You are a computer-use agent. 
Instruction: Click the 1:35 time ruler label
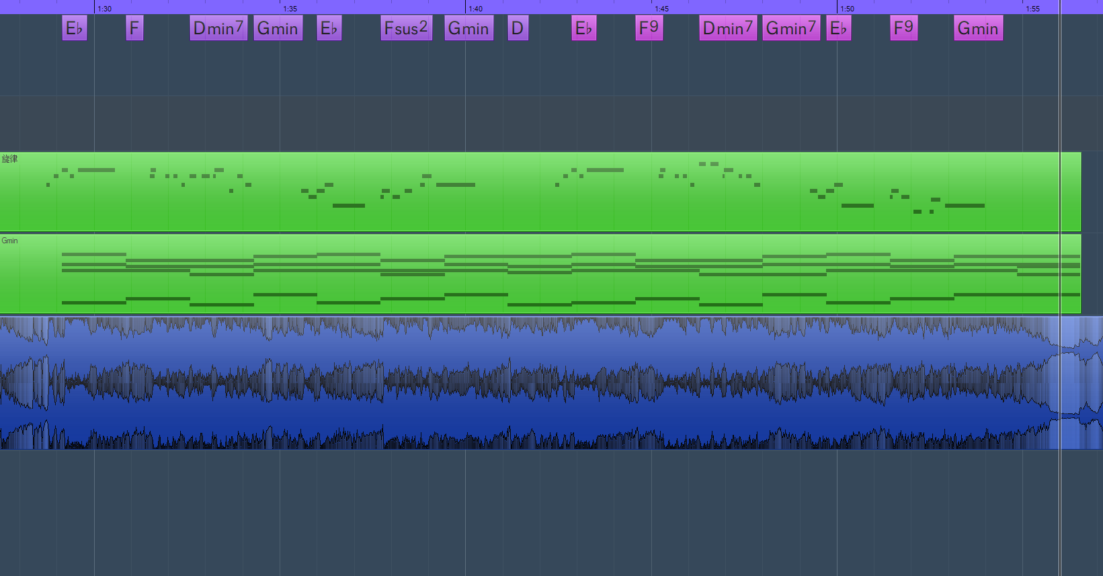click(290, 9)
